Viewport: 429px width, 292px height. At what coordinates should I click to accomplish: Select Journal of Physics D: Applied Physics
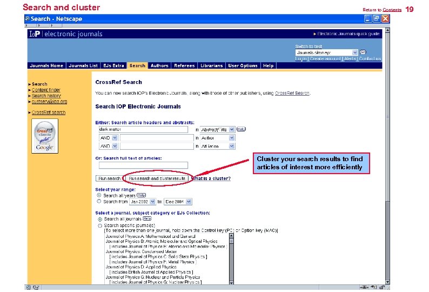click(x=141, y=267)
